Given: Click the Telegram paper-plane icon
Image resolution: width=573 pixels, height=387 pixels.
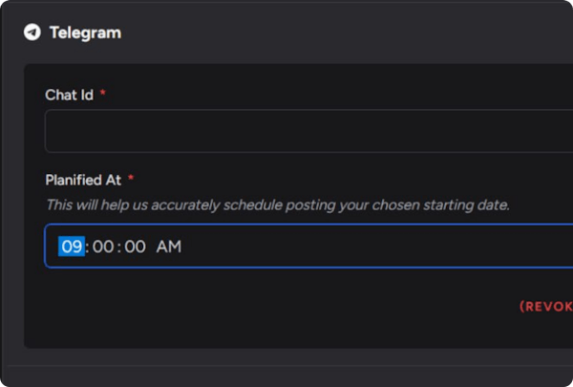Looking at the screenshot, I should point(32,32).
